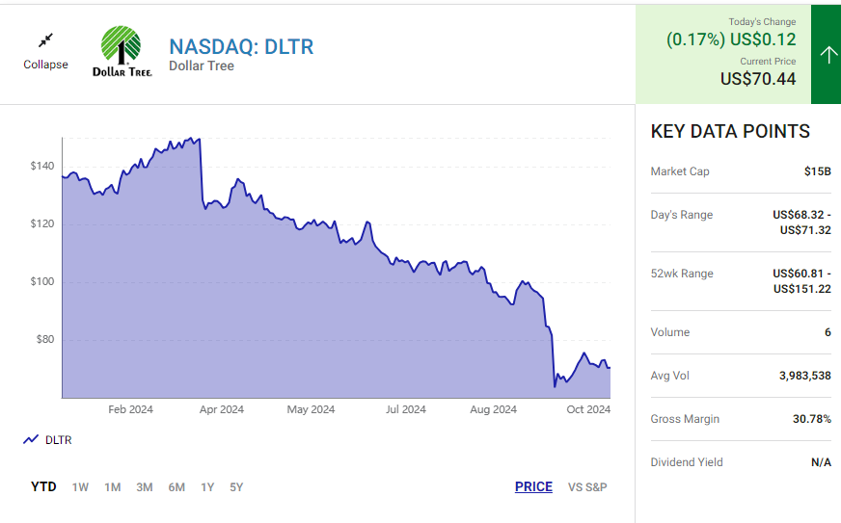Image resolution: width=841 pixels, height=523 pixels.
Task: Click the Apr 2024 axis label
Action: click(x=222, y=409)
